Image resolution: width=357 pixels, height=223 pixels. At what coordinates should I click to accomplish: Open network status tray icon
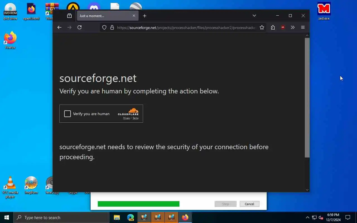[x=314, y=217]
